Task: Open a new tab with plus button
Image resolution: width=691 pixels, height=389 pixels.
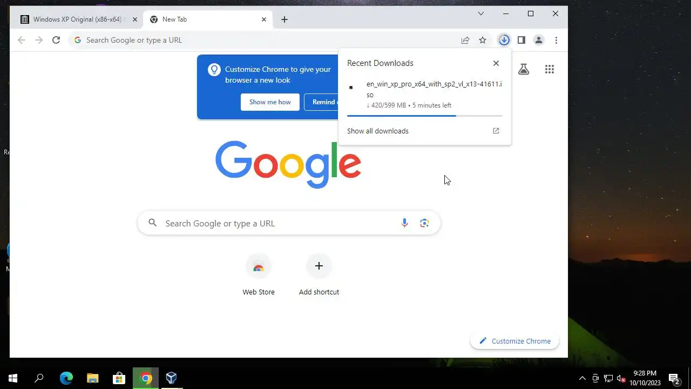Action: 284,19
